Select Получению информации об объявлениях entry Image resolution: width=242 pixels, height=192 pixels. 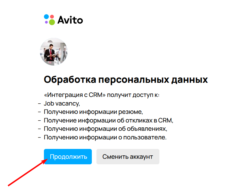[106, 129]
